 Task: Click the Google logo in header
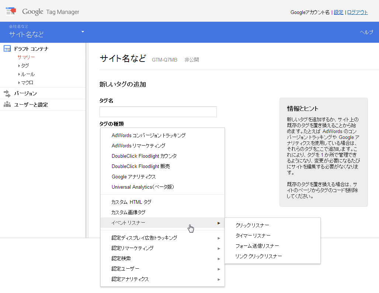pyautogui.click(x=33, y=11)
